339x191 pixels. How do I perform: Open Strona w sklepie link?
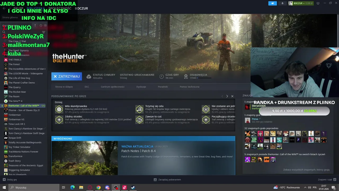(64, 87)
